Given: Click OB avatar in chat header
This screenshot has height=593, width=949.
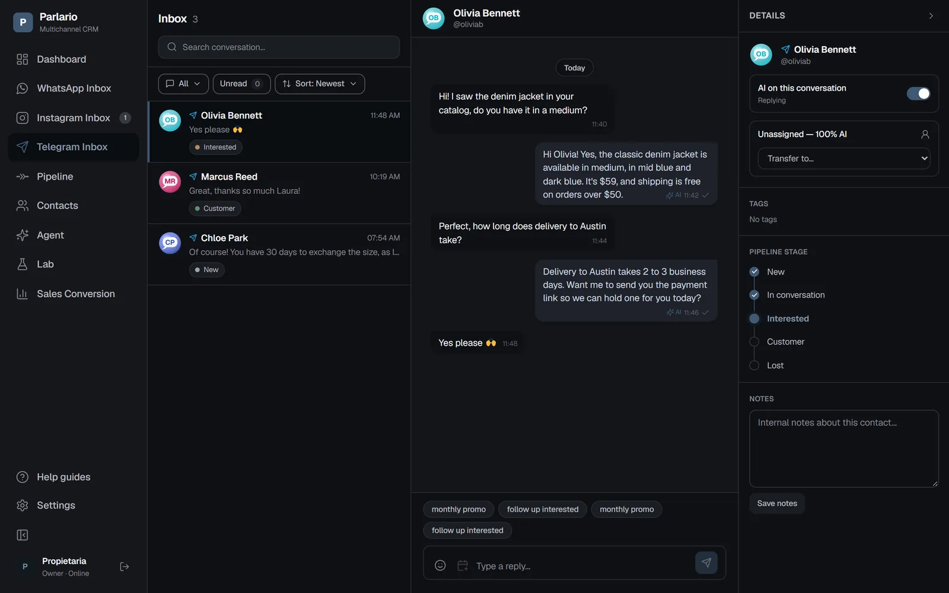Looking at the screenshot, I should [x=434, y=18].
